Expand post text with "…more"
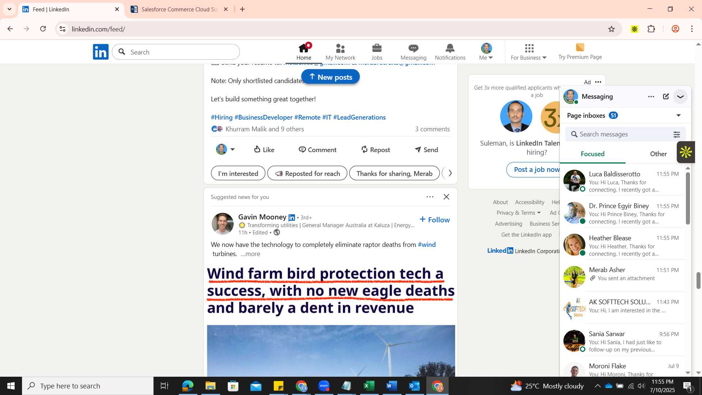 (250, 254)
